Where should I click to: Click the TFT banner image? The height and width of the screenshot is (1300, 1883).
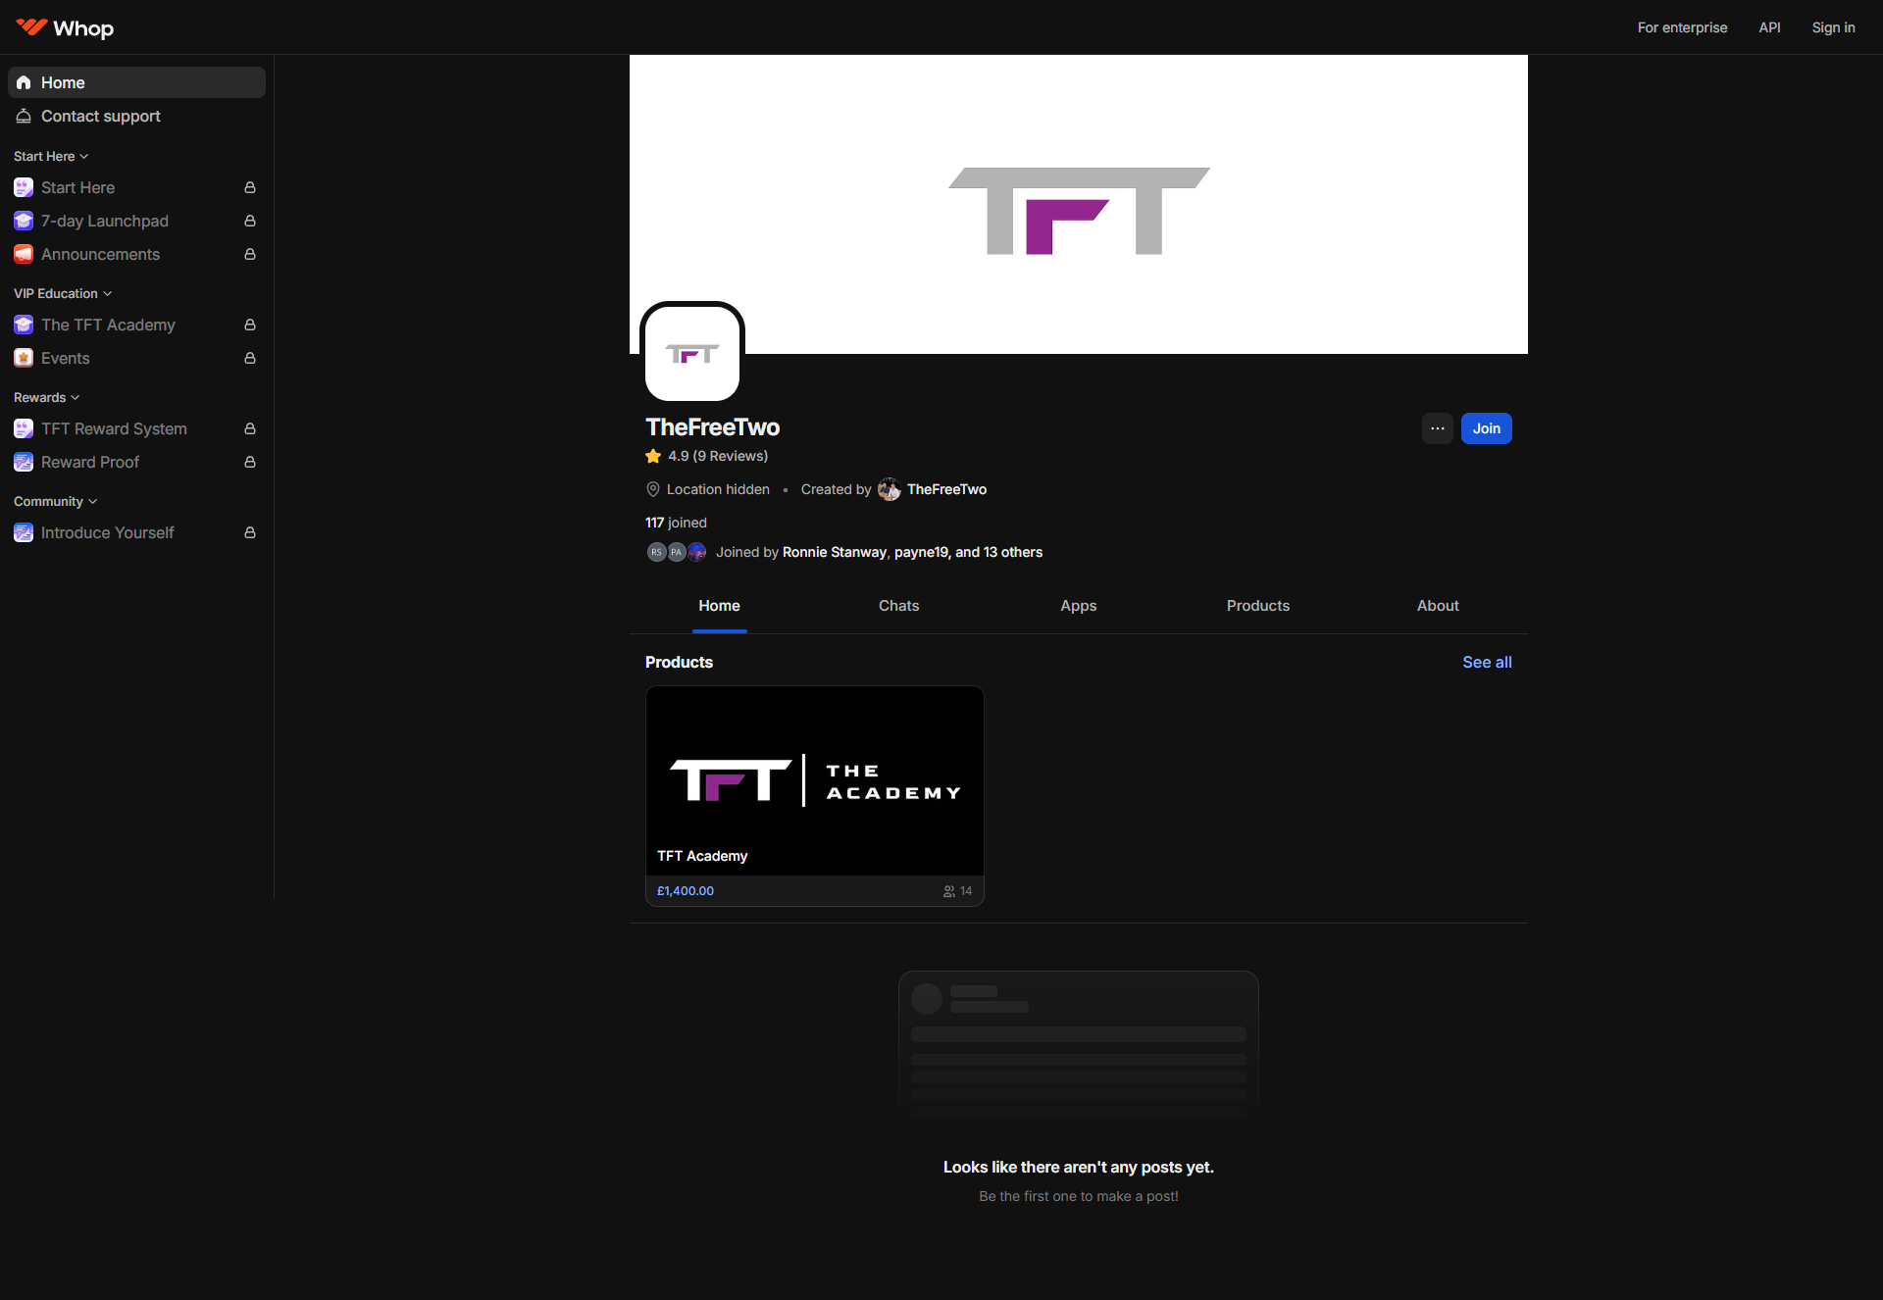[1079, 204]
